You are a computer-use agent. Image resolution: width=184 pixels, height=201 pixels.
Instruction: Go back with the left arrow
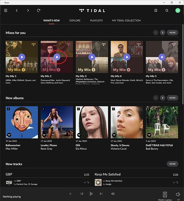[x=17, y=10]
